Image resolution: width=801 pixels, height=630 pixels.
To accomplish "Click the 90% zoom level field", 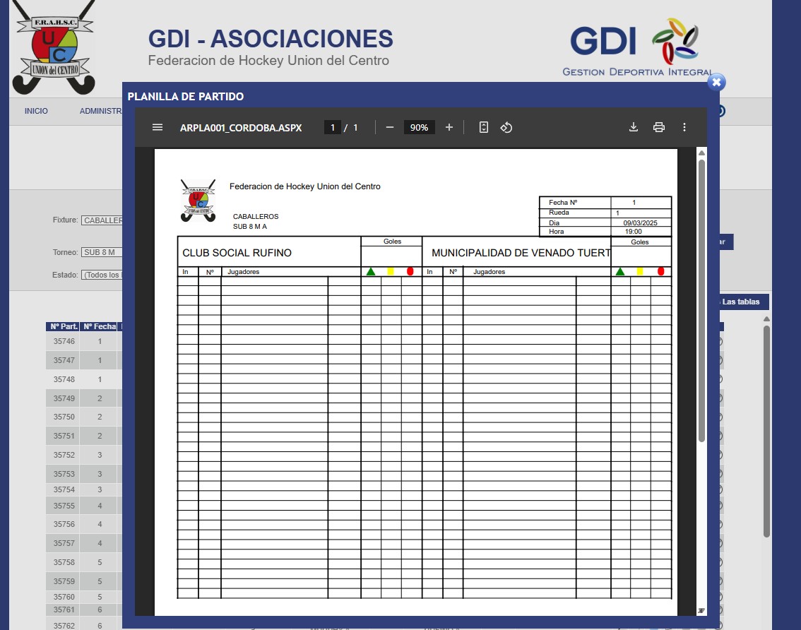I will coord(419,127).
